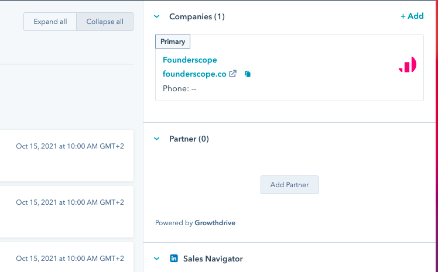Select the last Oct 15, 2021 activity card

click(67, 258)
